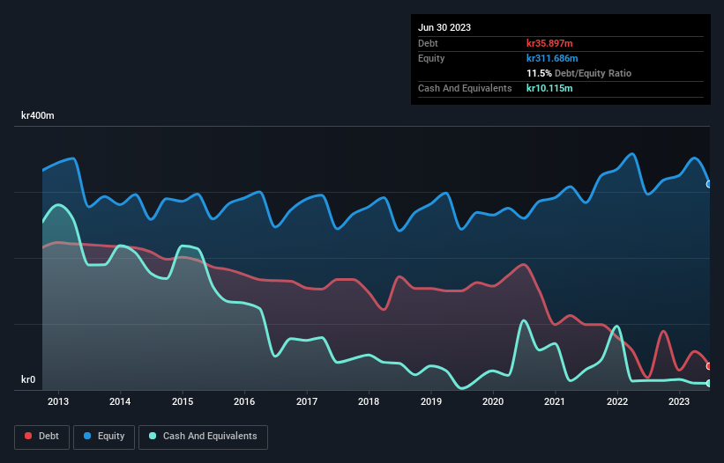Toggle the Equity series legend button

(104, 437)
